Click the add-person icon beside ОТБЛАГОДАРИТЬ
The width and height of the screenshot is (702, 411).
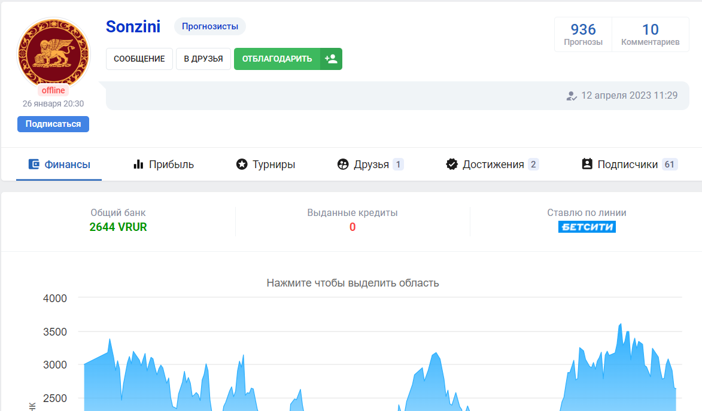(x=331, y=59)
